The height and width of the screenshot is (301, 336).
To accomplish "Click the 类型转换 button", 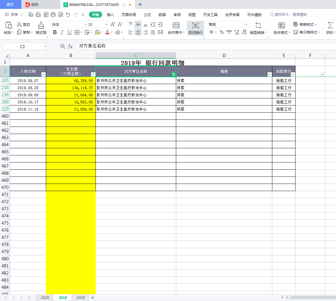I will [258, 29].
